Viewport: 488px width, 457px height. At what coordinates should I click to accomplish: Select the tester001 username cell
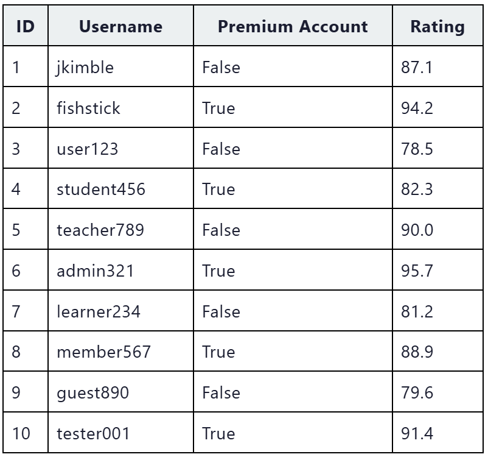pyautogui.click(x=120, y=433)
